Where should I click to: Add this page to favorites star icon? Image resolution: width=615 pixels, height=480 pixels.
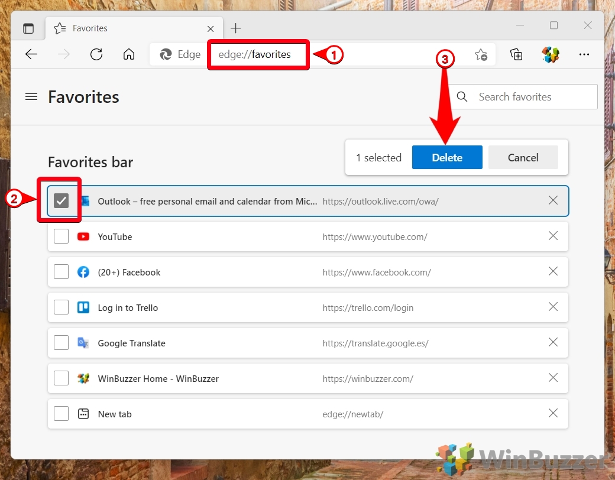click(481, 54)
